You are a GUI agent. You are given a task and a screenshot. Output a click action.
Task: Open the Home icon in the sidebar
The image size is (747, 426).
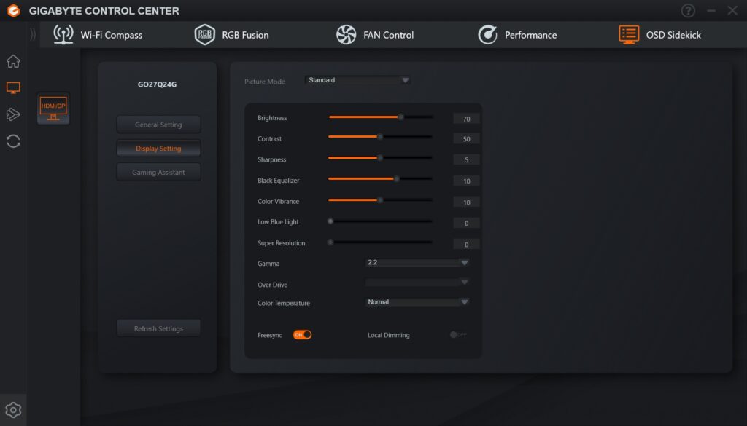point(13,61)
